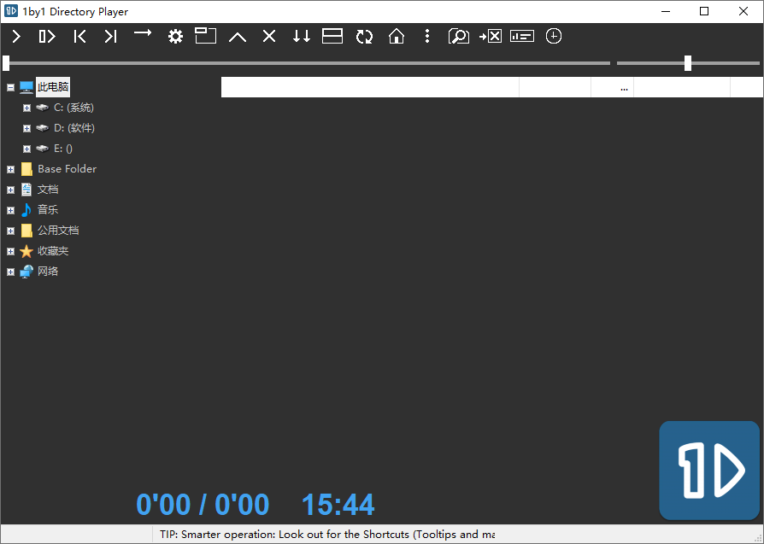Skip to the previous track
The width and height of the screenshot is (764, 544).
79,36
